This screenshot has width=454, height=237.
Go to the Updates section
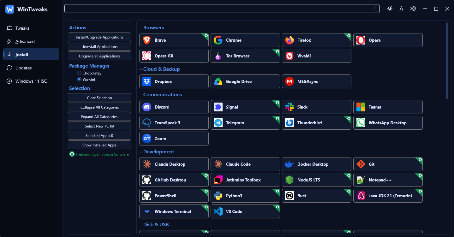click(31, 68)
